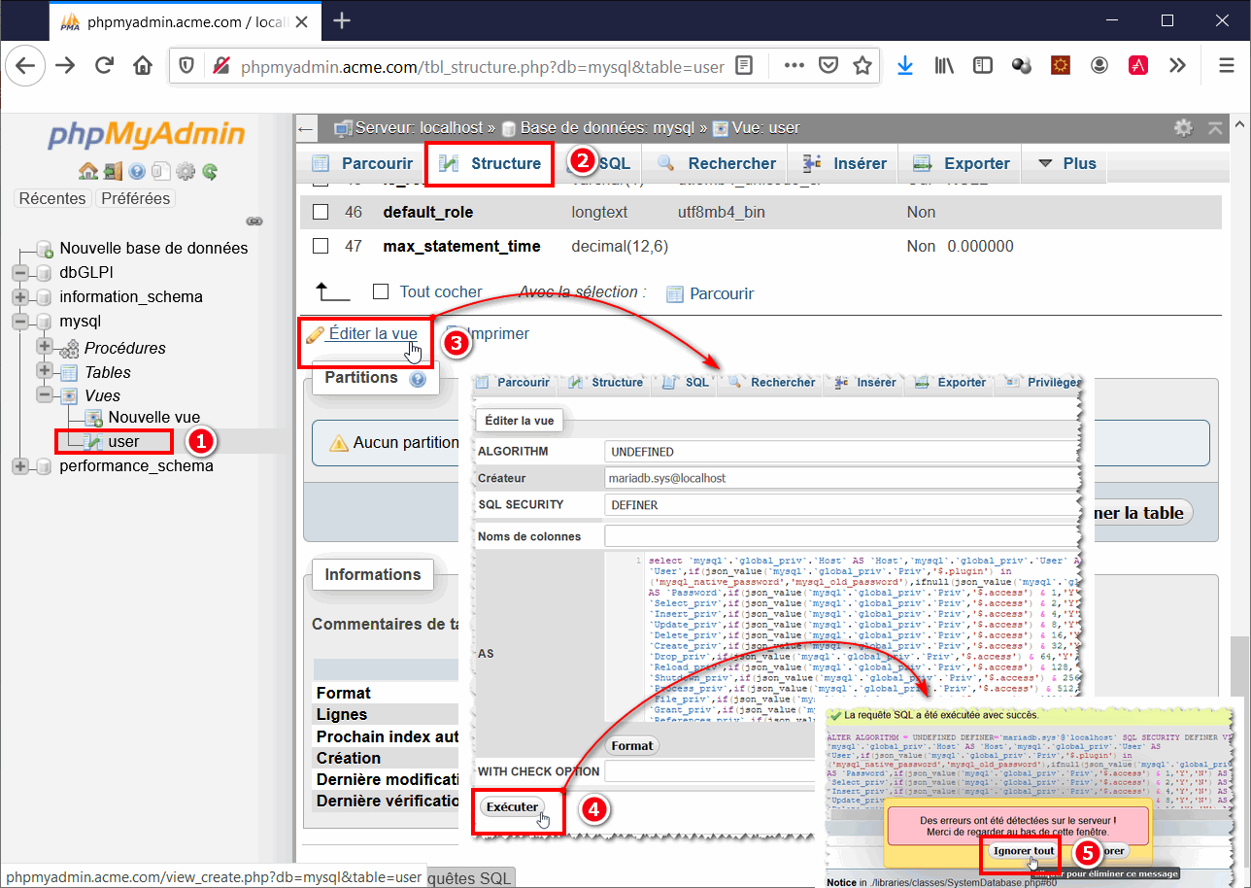Open navigation panel settings gear
Image resolution: width=1251 pixels, height=888 pixels.
point(186,171)
